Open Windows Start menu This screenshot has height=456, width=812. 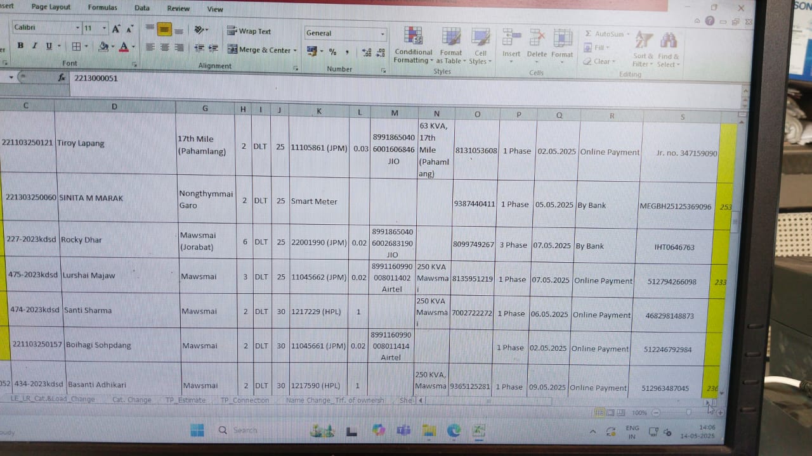(x=197, y=430)
